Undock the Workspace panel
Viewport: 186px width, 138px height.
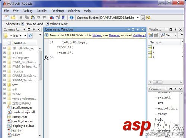click(x=176, y=29)
